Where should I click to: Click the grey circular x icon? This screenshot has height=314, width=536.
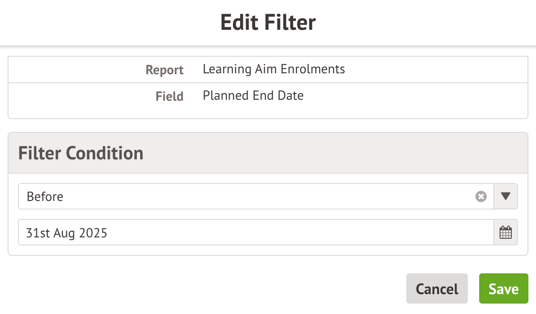481,197
